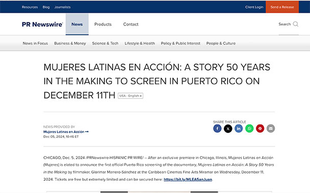Click the 'NEWS PROVIDED BY' label
This screenshot has height=193, width=310.
tap(59, 127)
